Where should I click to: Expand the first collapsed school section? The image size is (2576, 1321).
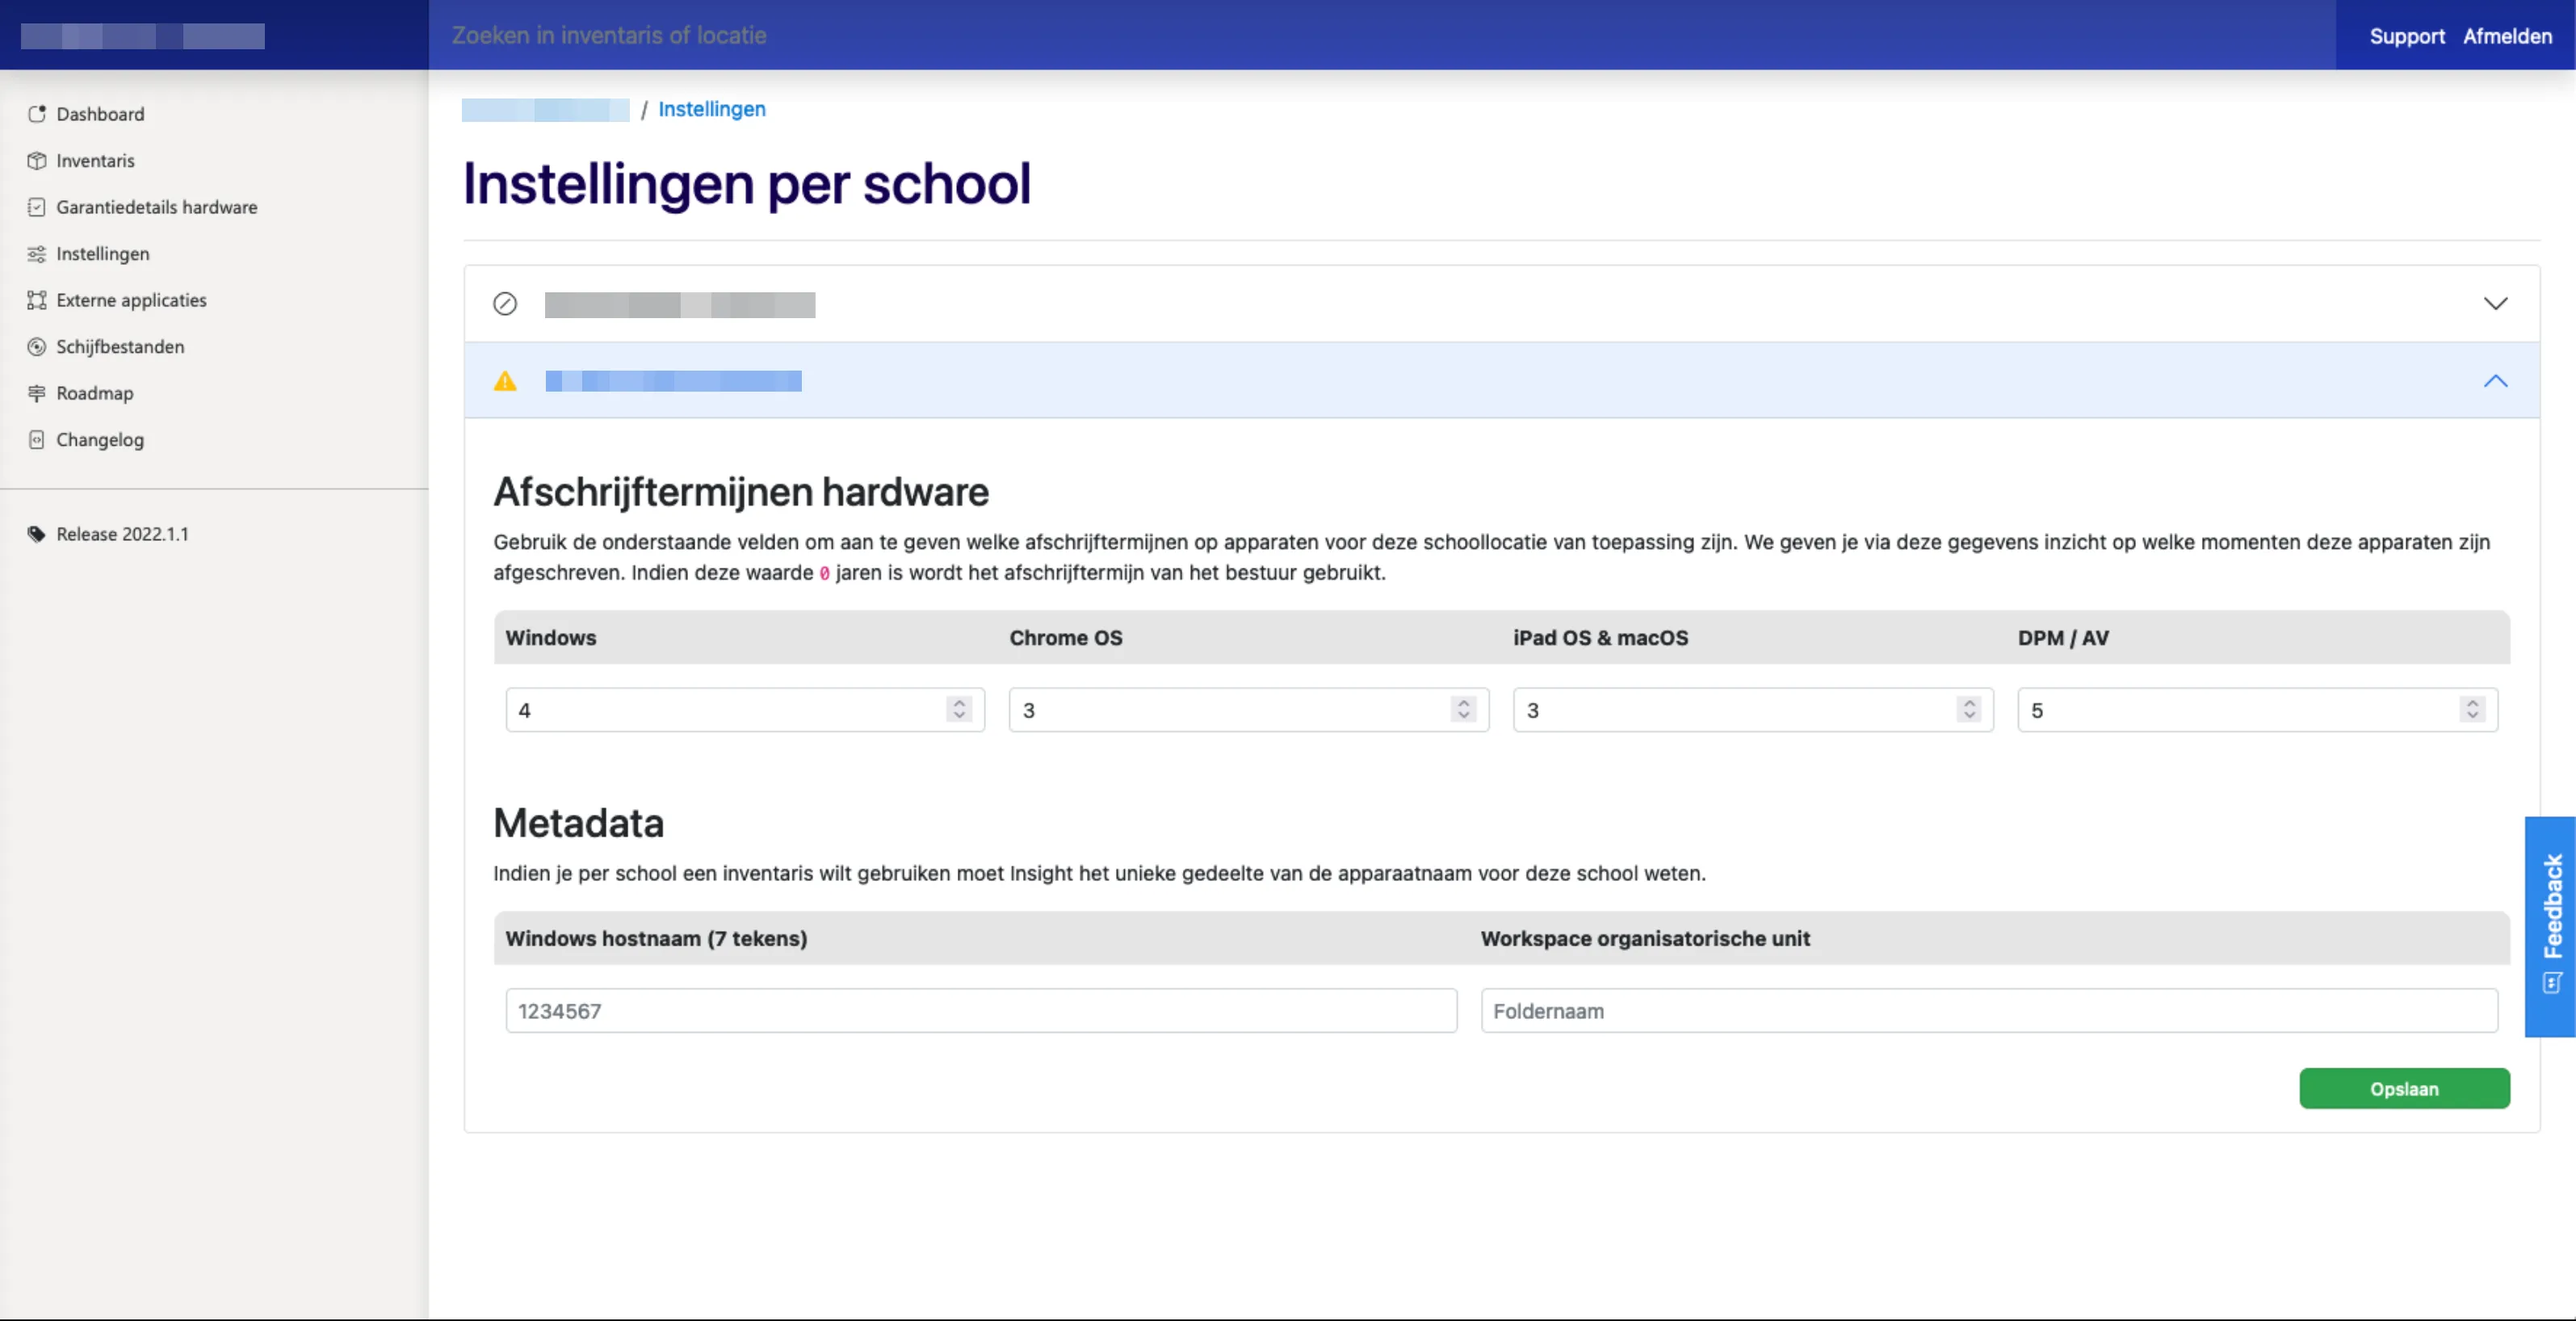pos(2495,304)
